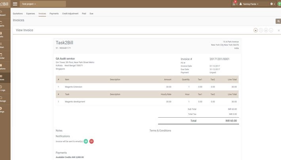Click the hamburger menu icon
Screen dimensions: 281x160
coord(15,4)
